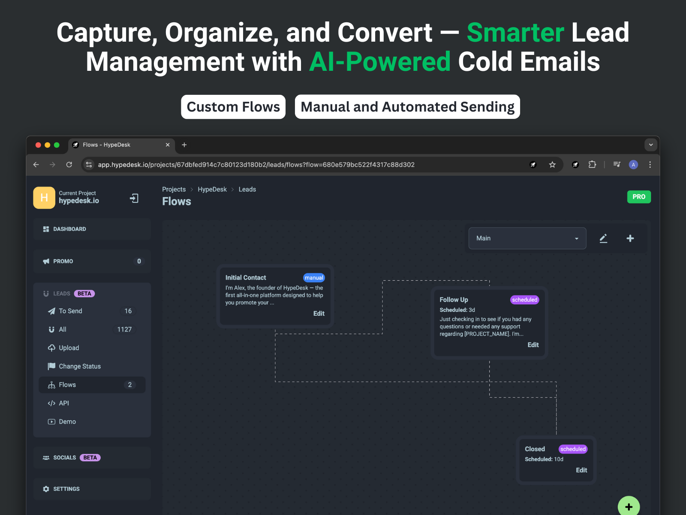Open Settings in the sidebar
Viewport: 686px width, 515px height.
(x=66, y=489)
